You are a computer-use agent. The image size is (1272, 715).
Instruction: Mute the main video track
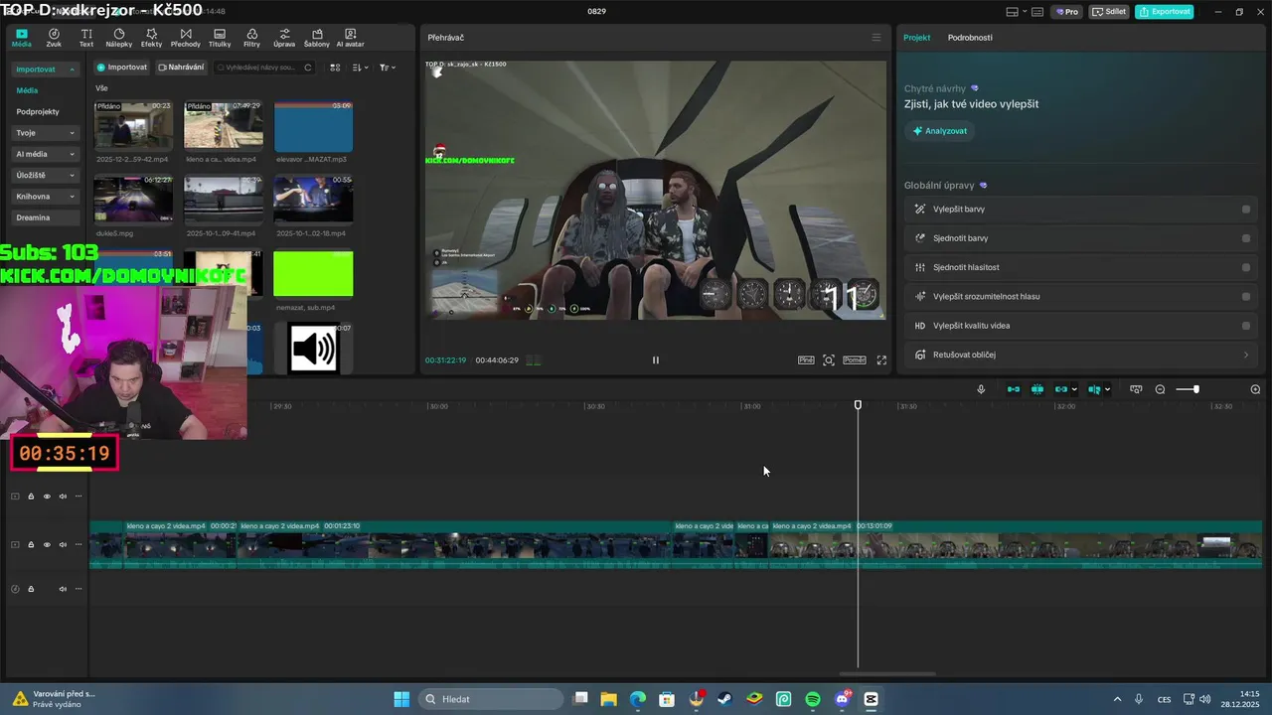[x=63, y=545]
